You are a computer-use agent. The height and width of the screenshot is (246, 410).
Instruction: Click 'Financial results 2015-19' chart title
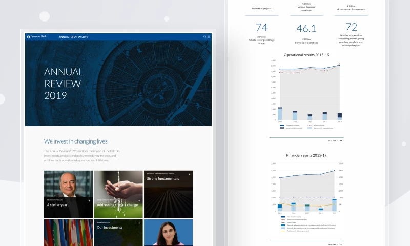coord(306,155)
